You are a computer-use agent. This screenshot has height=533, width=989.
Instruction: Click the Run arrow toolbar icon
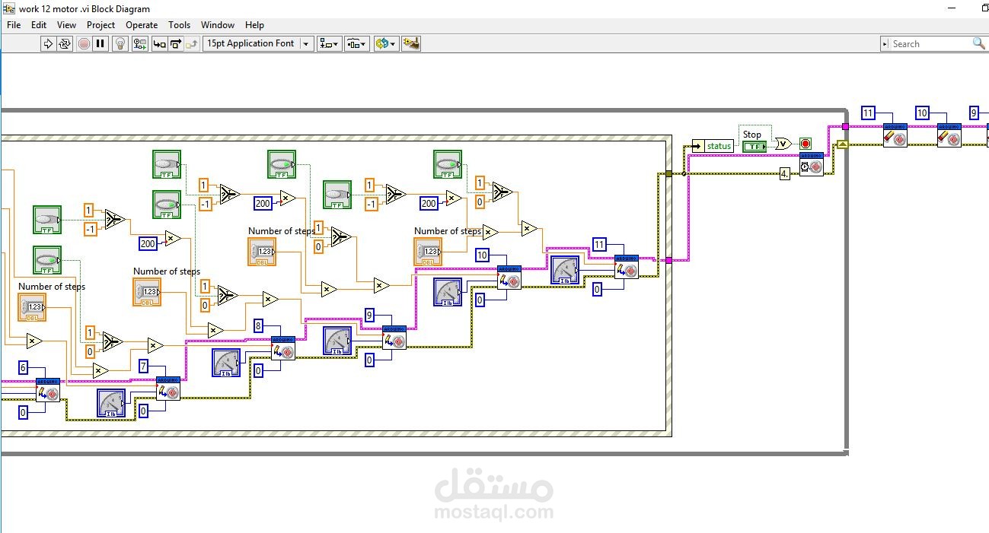tap(48, 44)
